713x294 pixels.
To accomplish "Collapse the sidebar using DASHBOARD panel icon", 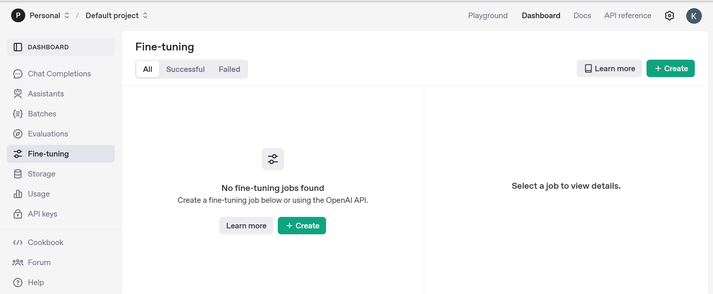I will coord(17,47).
